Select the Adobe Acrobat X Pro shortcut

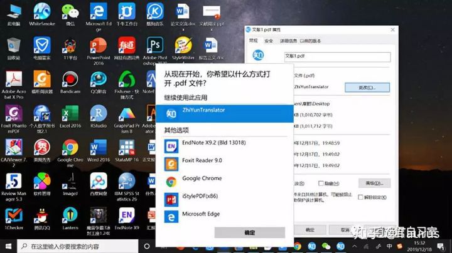[14, 85]
